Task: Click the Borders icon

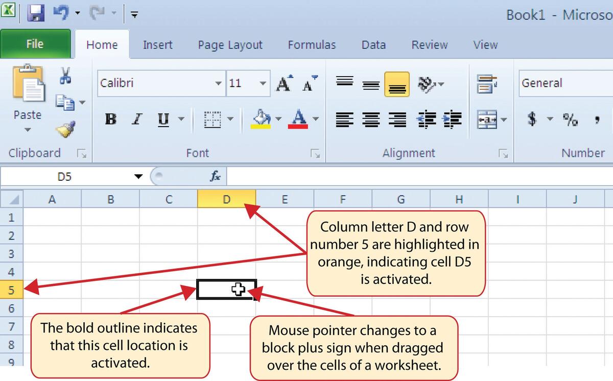Action: [211, 120]
